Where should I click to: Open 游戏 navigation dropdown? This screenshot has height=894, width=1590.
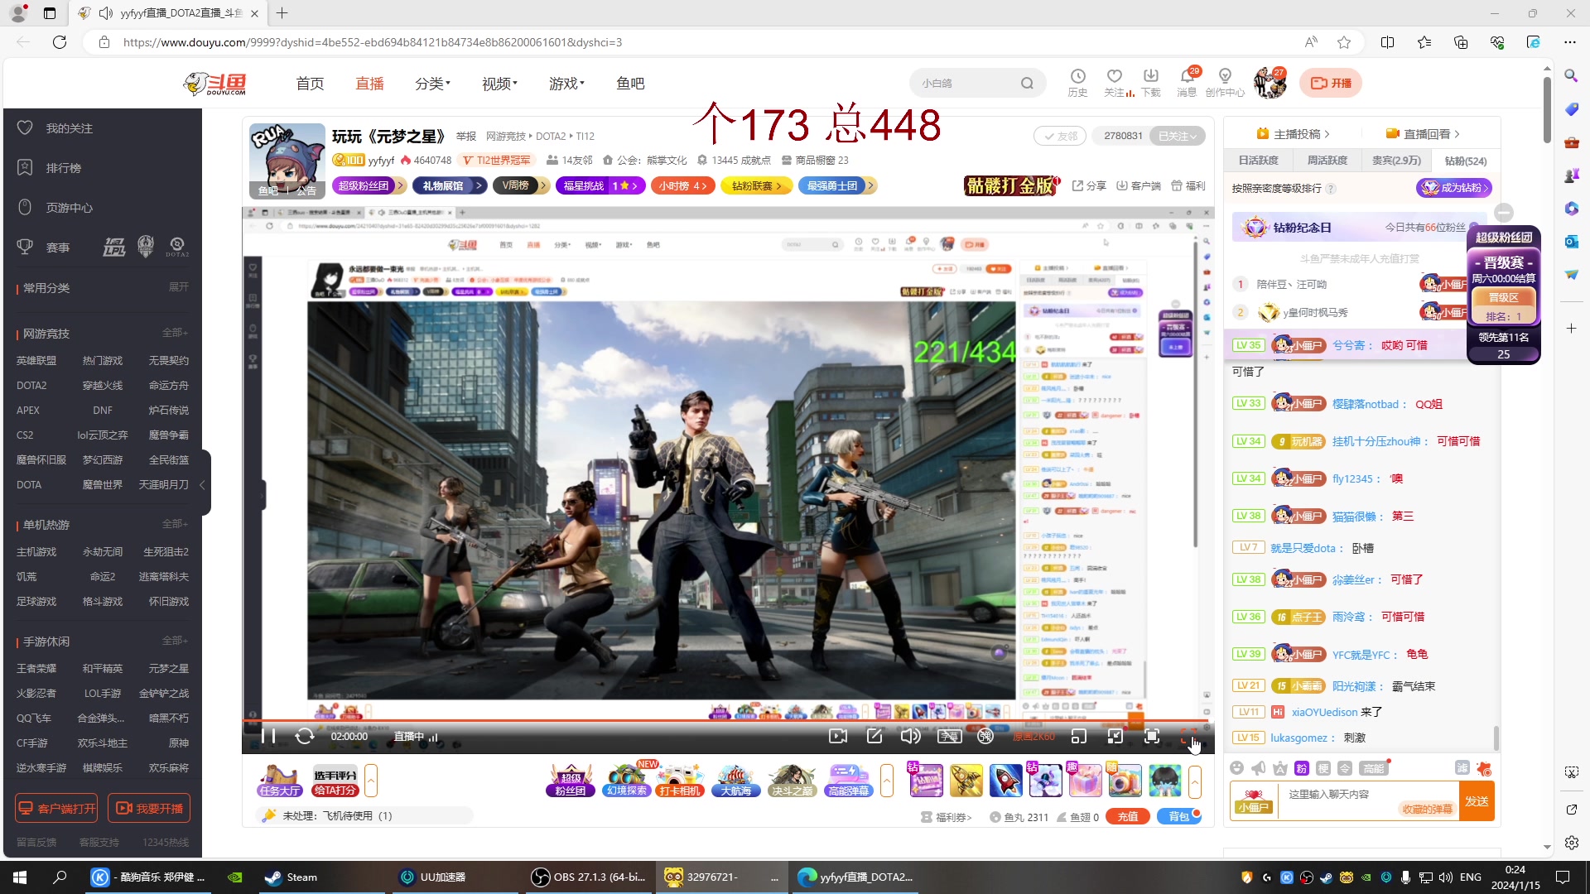tap(566, 84)
